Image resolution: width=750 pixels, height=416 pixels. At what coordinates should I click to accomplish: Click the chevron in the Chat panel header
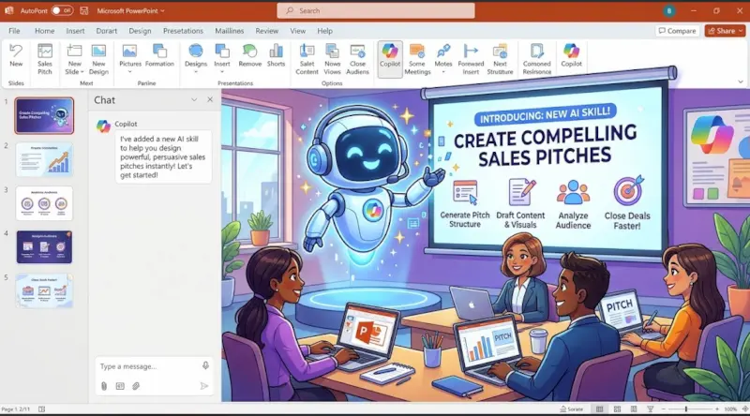[194, 100]
